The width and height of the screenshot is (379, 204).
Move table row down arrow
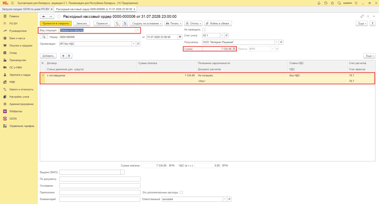(x=69, y=56)
